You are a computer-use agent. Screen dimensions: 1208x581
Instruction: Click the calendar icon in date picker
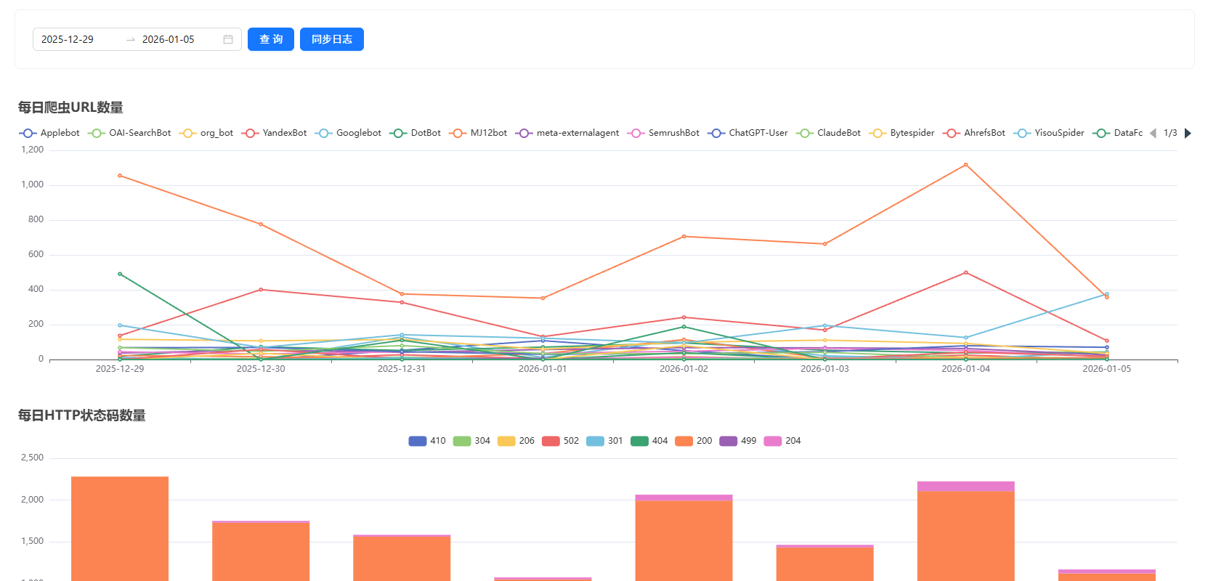coord(228,39)
